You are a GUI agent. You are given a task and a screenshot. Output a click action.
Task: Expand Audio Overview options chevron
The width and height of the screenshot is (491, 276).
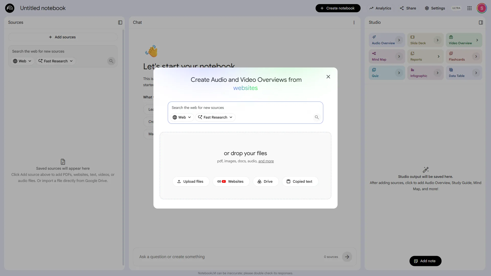(x=399, y=40)
